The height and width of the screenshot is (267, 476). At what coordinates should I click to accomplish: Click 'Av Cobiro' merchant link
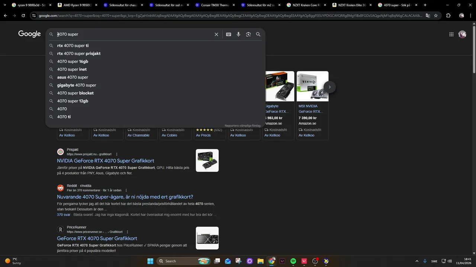tap(170, 135)
